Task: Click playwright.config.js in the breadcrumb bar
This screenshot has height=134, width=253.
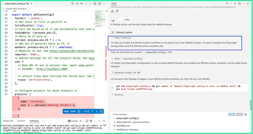Action: click(16, 8)
